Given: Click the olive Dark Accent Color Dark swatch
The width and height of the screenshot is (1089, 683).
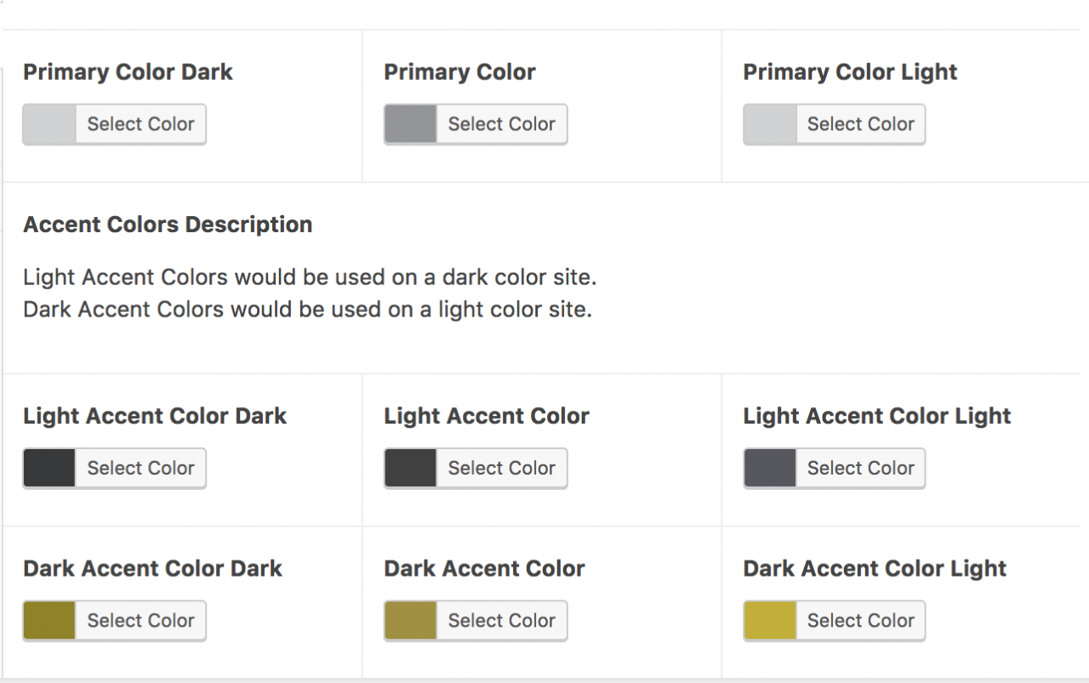Looking at the screenshot, I should pyautogui.click(x=49, y=621).
